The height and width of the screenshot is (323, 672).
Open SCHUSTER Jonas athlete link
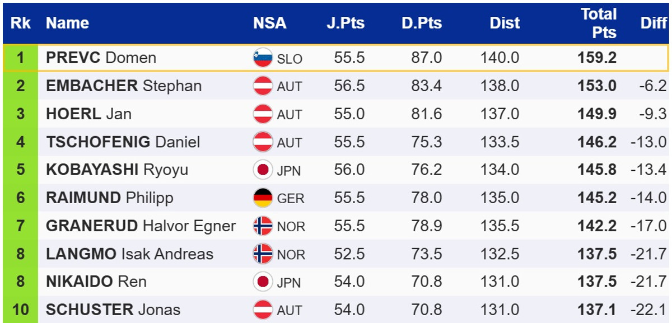tap(113, 310)
